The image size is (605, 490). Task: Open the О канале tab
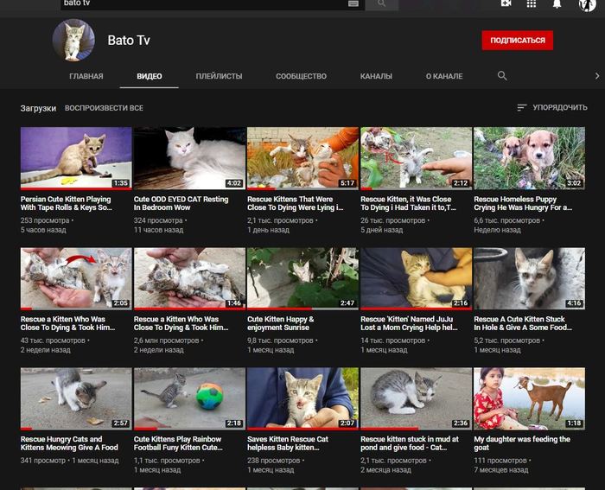[444, 76]
